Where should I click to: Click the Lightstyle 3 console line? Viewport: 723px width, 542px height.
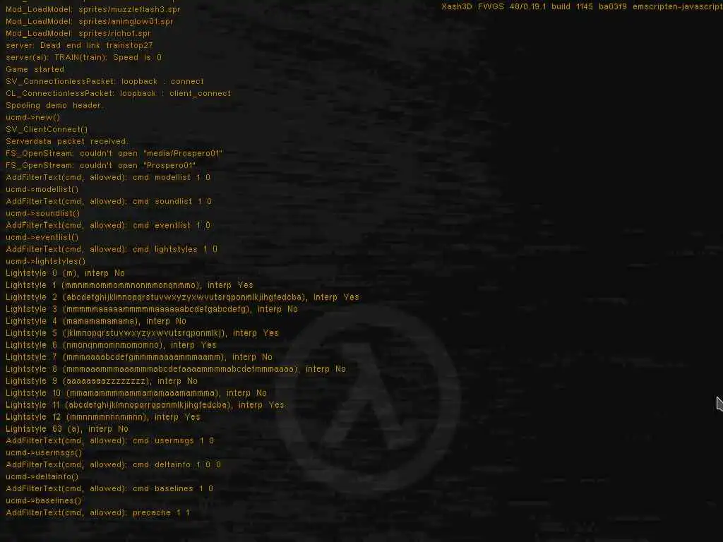[x=152, y=309]
